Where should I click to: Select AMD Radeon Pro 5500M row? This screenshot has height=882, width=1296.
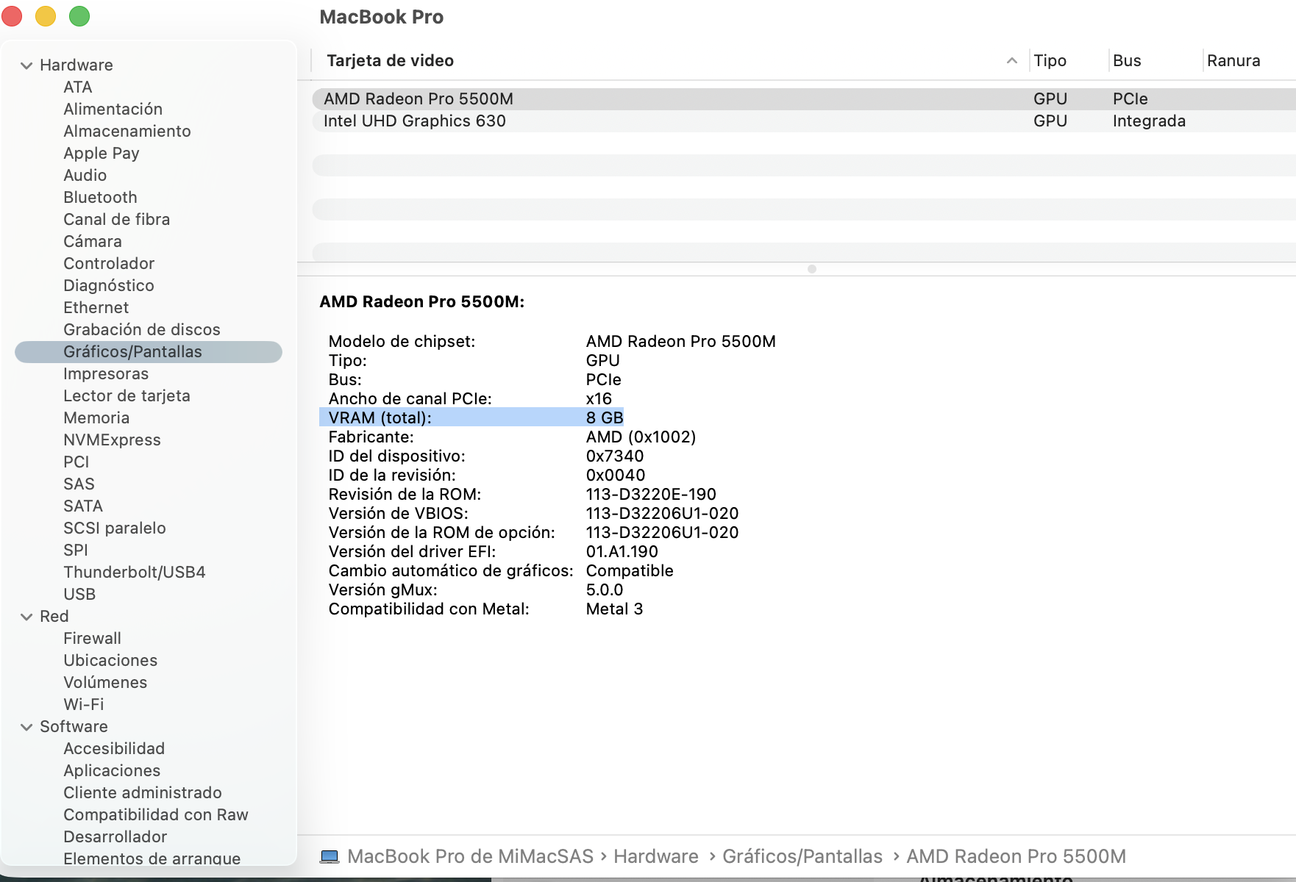point(804,99)
